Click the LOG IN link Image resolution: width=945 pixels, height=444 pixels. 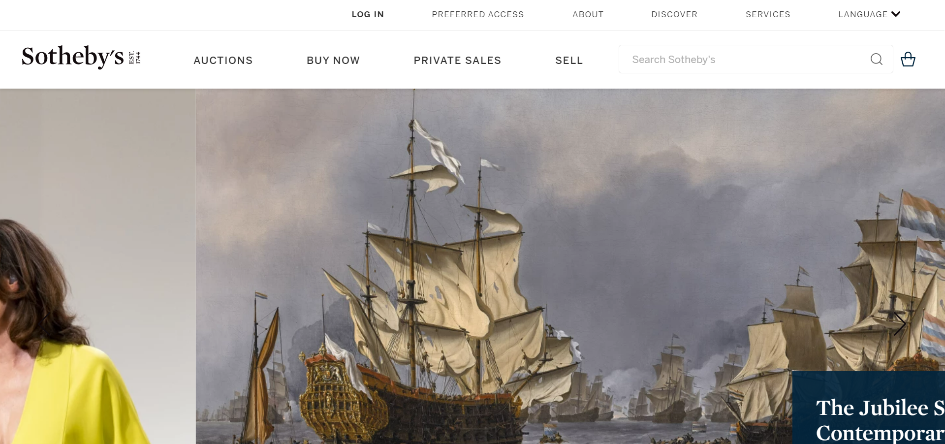click(368, 14)
